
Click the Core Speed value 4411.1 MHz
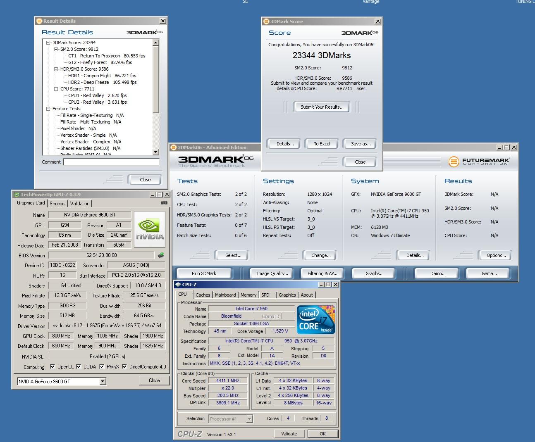(x=228, y=381)
